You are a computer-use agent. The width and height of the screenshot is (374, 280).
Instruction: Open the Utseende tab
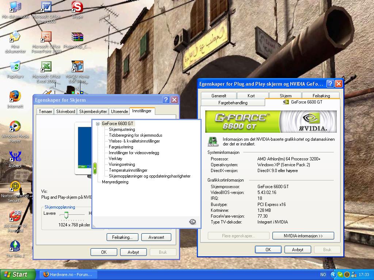119,112
